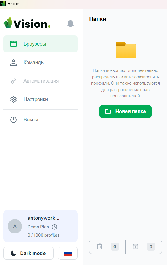Click the Vision logo in the sidebar
Screen dimensions: 167x265
tap(27, 23)
